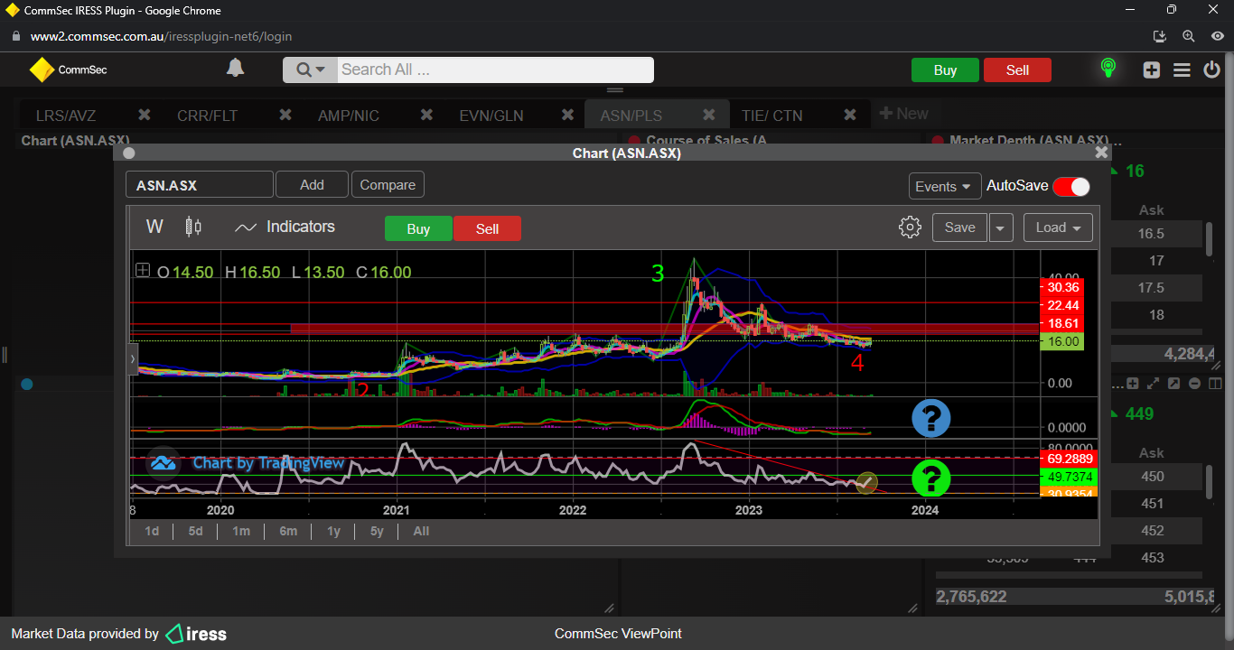
Task: Switch to the EVN/GLN workspace tab
Action: [x=491, y=116]
